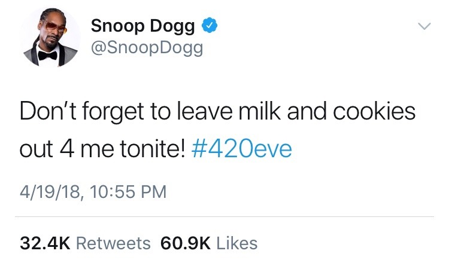Click the blue verified badge icon
This screenshot has width=449, height=269.
(x=209, y=26)
